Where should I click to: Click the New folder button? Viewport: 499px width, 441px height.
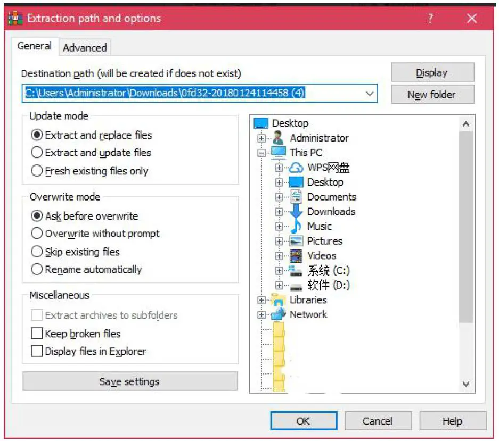click(432, 95)
